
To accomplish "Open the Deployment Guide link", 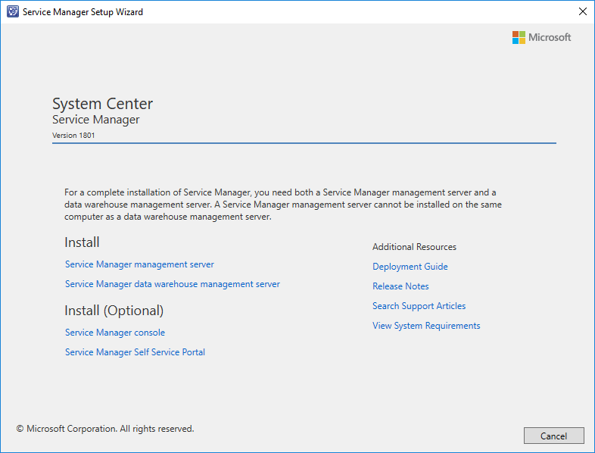I will click(410, 267).
